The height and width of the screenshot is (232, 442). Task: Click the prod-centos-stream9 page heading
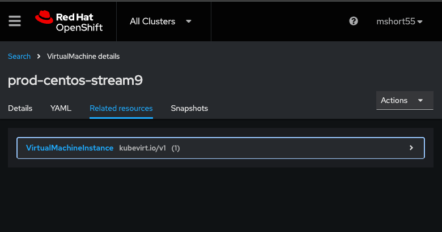[x=75, y=80]
